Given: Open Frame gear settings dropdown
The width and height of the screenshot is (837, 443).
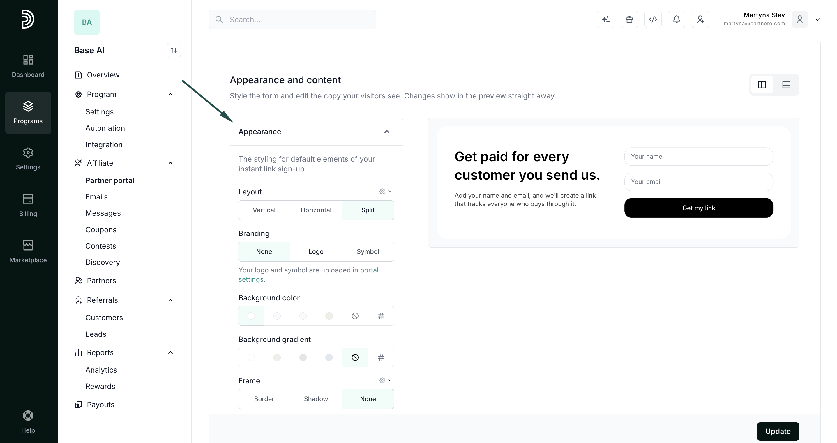Looking at the screenshot, I should click(x=385, y=380).
